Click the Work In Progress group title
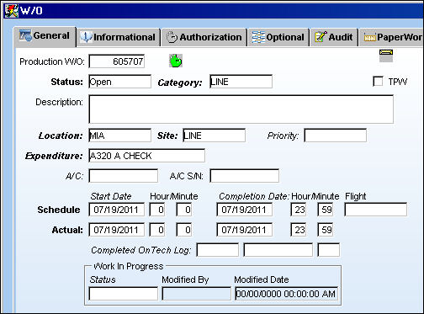The height and width of the screenshot is (314, 424). tap(129, 266)
